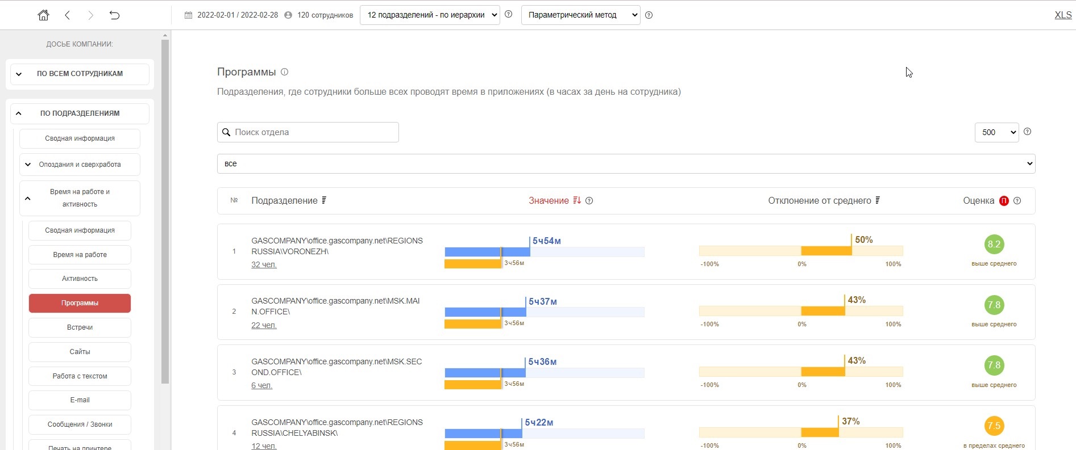Click the help icon beside Значение header

click(589, 201)
